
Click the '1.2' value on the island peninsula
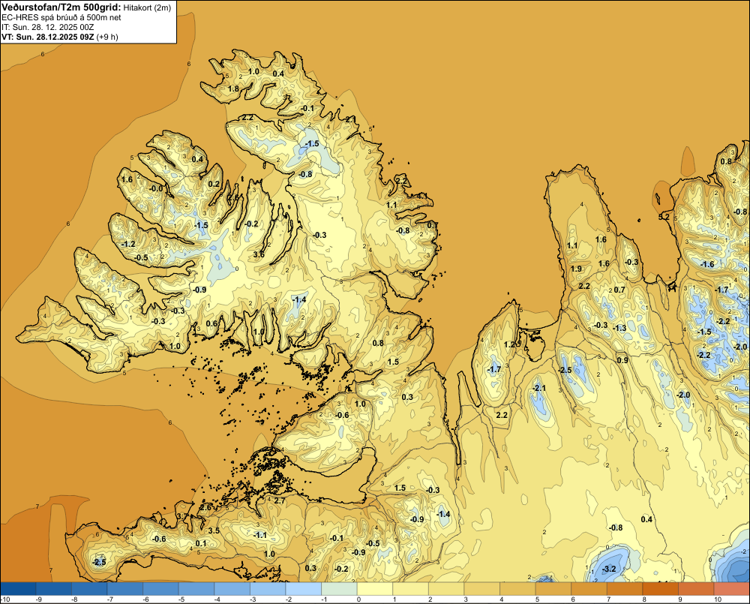tap(510, 344)
